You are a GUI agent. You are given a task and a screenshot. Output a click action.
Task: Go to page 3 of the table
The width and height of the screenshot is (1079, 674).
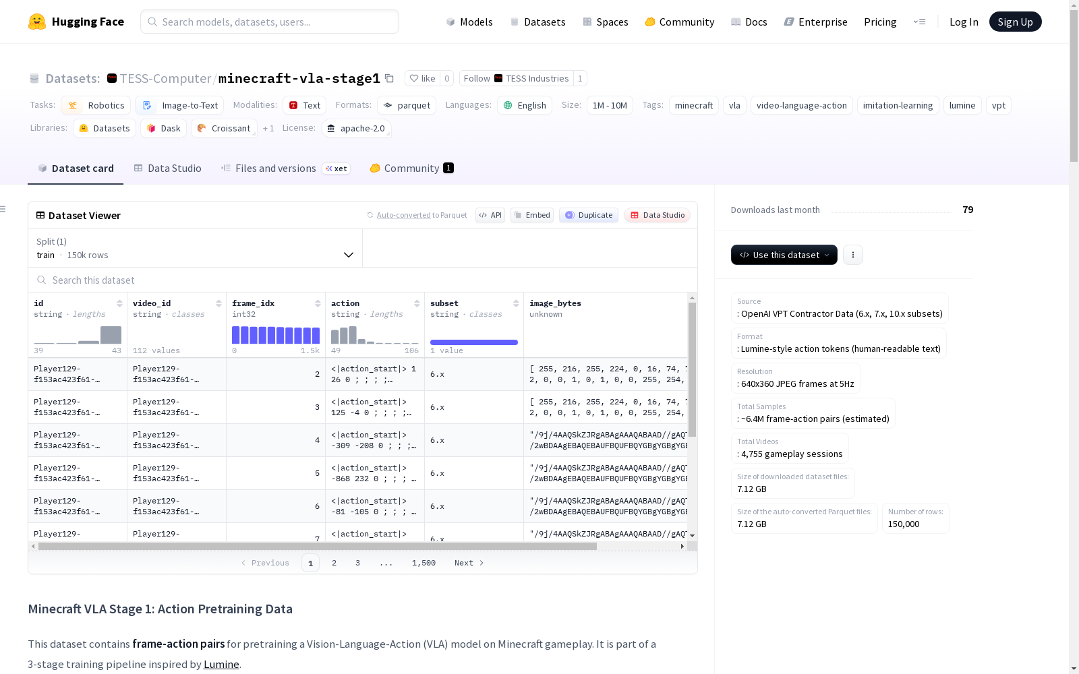357,563
